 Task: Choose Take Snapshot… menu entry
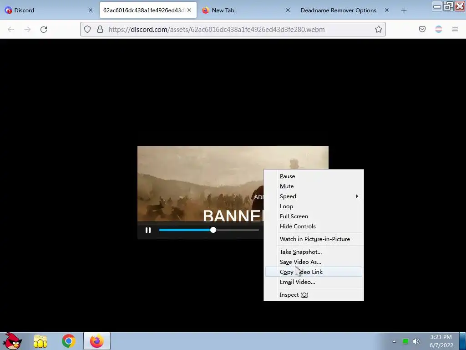(314, 252)
